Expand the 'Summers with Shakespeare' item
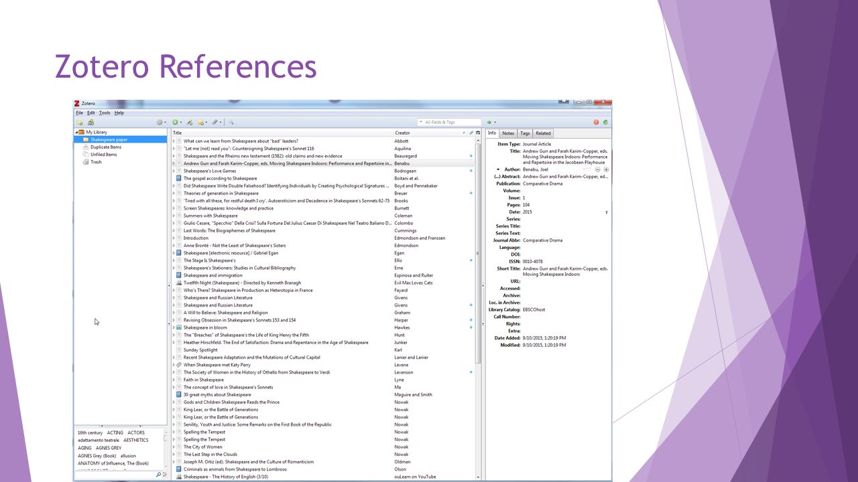The image size is (858, 482). click(174, 216)
